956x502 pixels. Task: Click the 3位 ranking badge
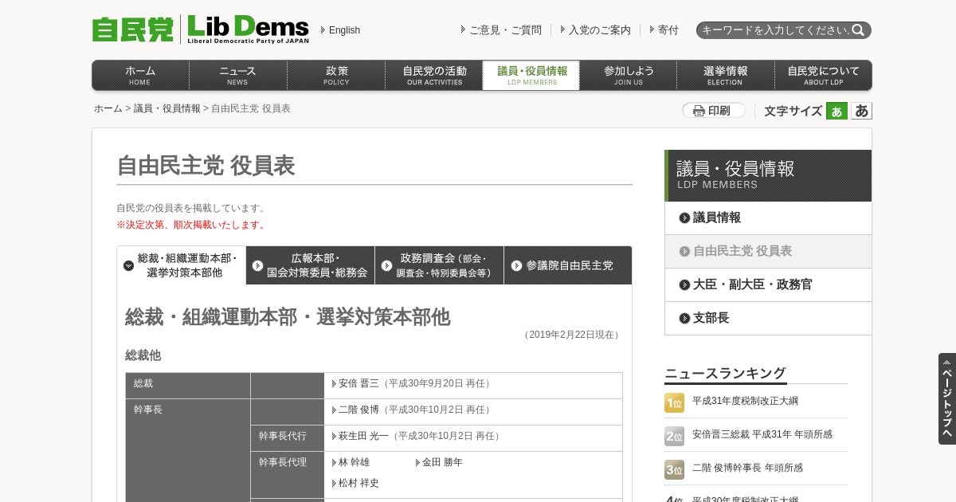click(674, 469)
